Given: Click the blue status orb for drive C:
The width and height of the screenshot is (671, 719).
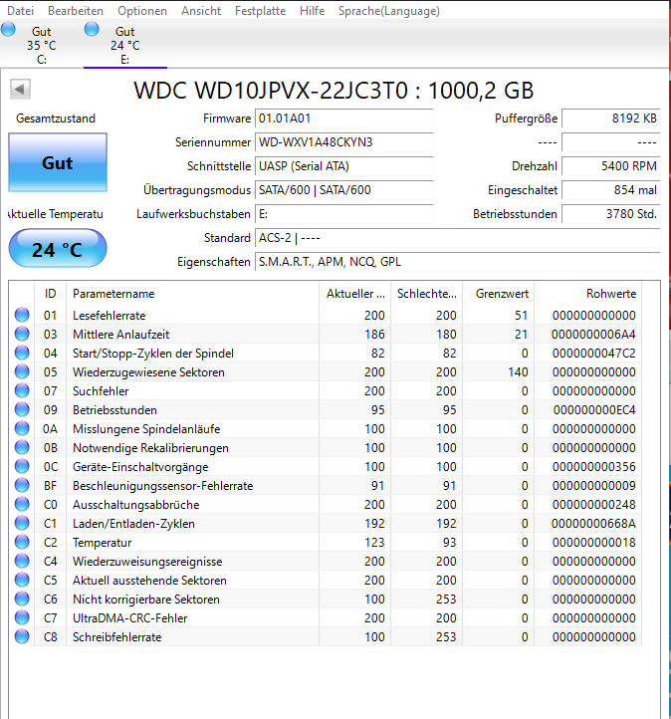Looking at the screenshot, I should [8, 29].
